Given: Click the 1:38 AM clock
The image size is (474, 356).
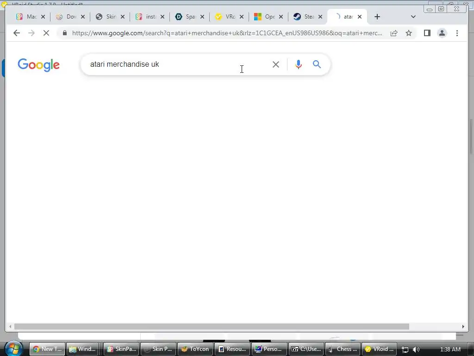Looking at the screenshot, I should tap(450, 350).
